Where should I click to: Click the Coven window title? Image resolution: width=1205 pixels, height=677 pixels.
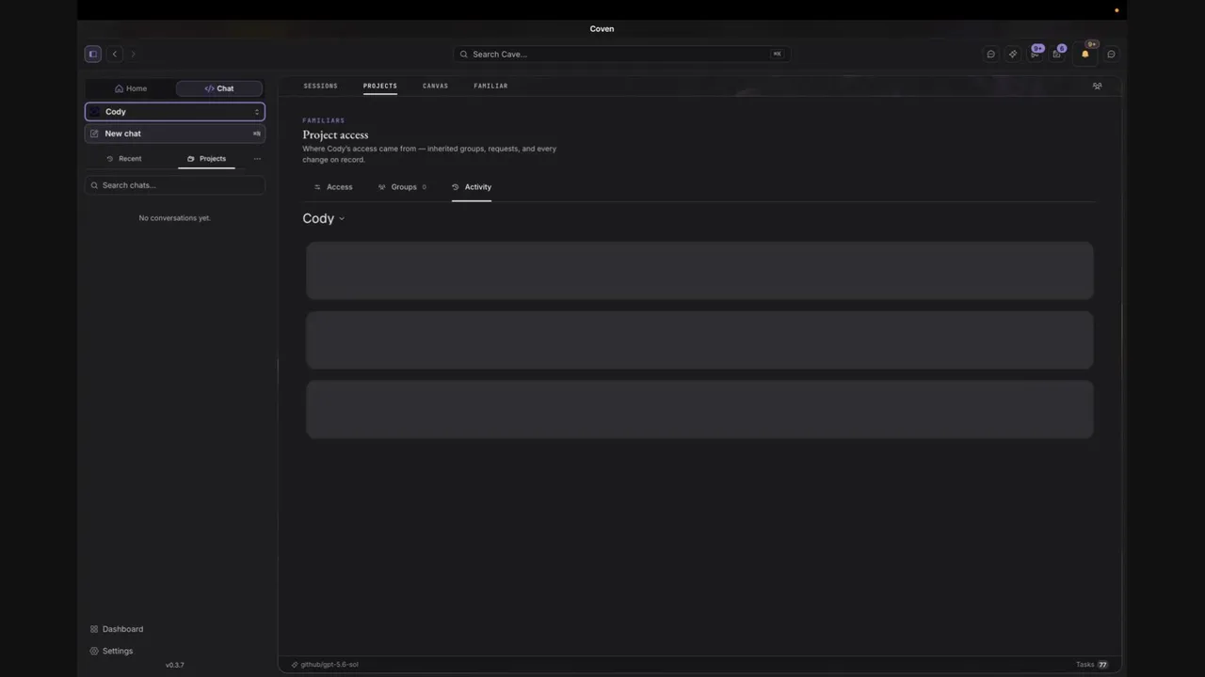pyautogui.click(x=602, y=29)
